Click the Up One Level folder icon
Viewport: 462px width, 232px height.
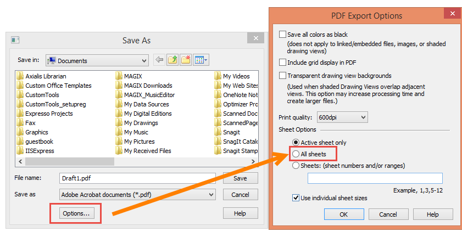(x=172, y=60)
